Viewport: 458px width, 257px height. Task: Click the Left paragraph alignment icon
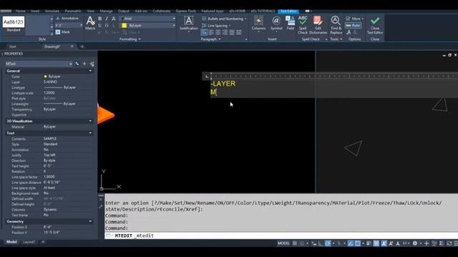pyautogui.click(x=212, y=32)
